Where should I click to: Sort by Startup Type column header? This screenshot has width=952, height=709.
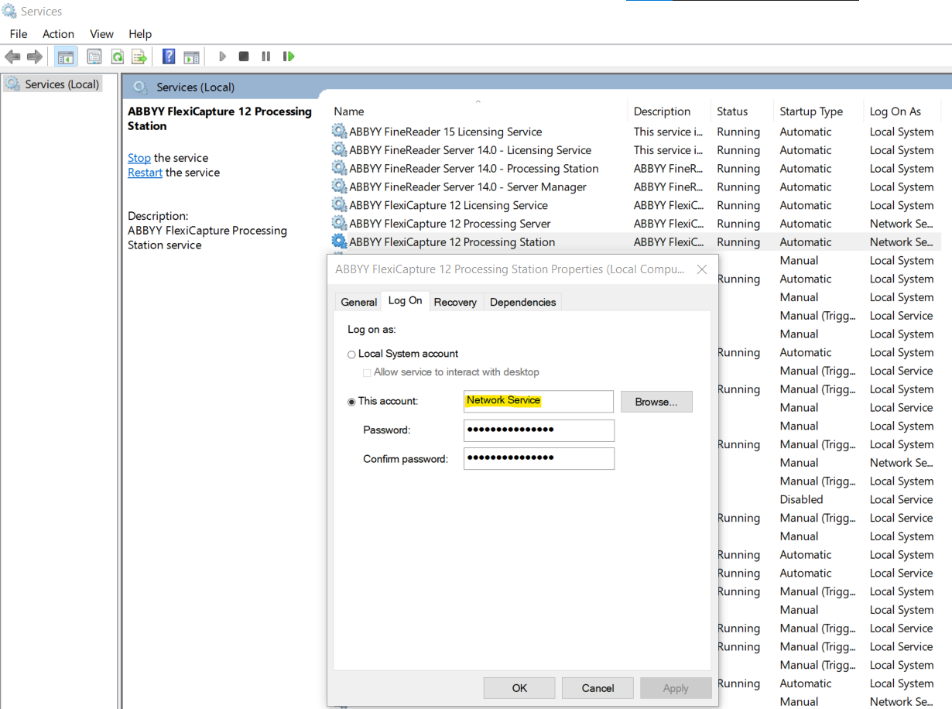click(817, 111)
